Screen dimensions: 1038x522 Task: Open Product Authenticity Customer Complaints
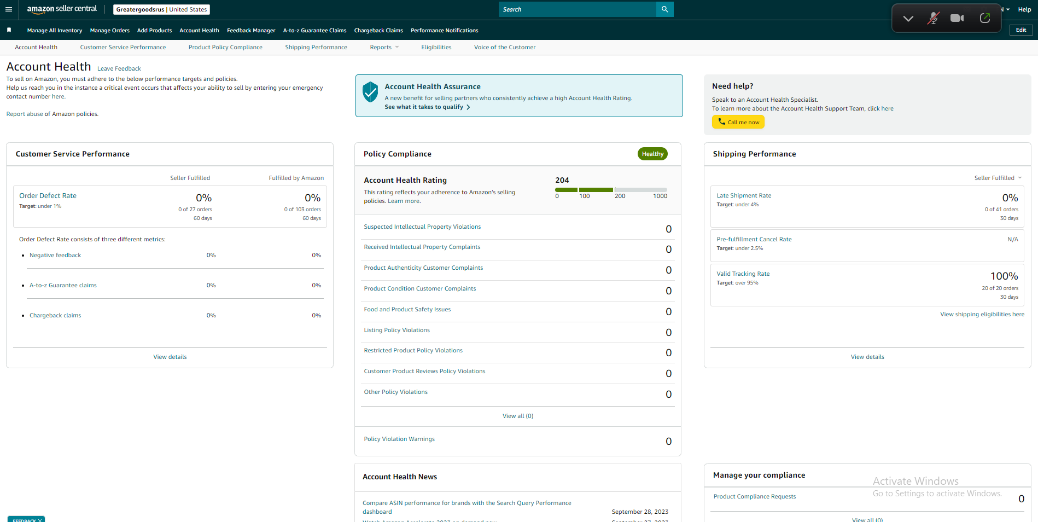[x=423, y=268]
